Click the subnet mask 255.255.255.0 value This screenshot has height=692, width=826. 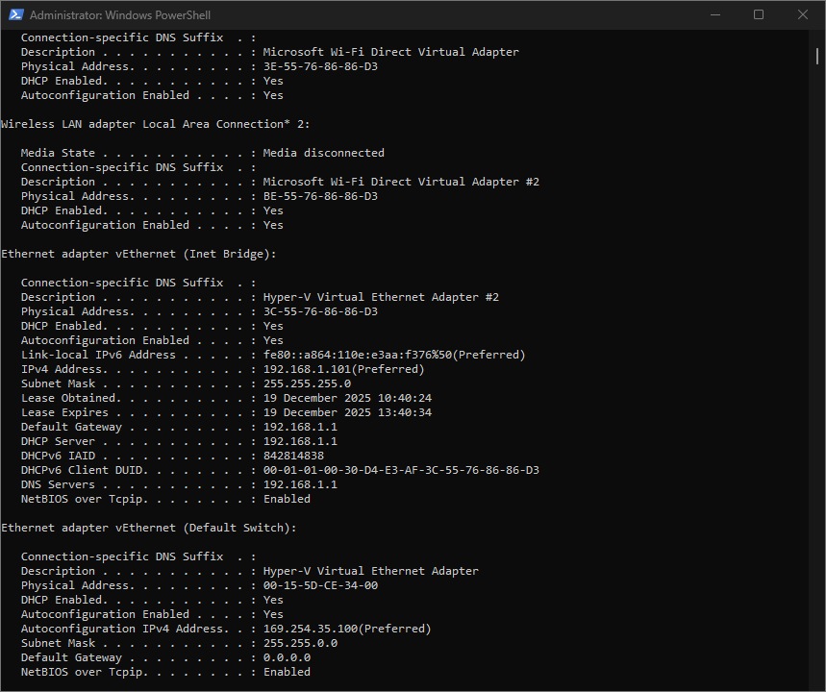click(307, 383)
